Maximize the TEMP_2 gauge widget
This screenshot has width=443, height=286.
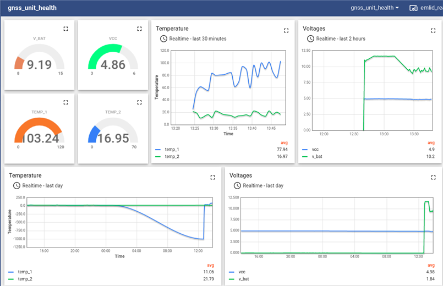pyautogui.click(x=140, y=102)
